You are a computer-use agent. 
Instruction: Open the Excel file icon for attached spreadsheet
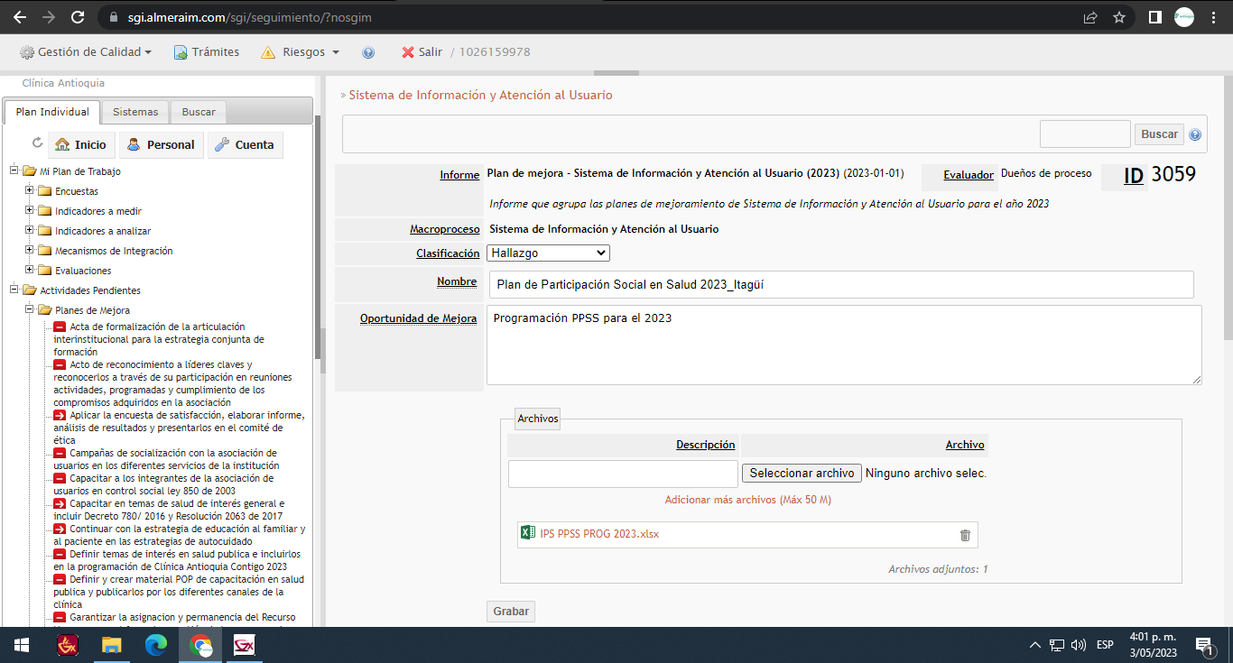click(528, 533)
